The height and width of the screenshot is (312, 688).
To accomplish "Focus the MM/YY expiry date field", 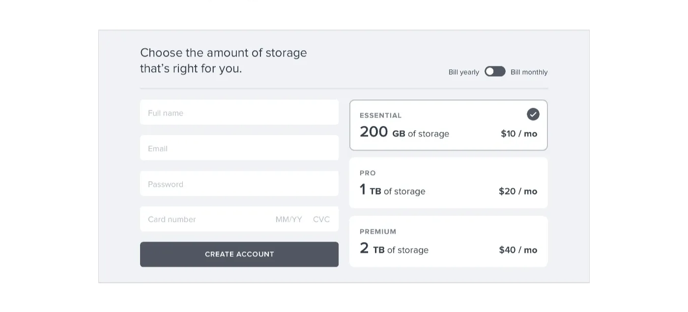I will click(288, 219).
